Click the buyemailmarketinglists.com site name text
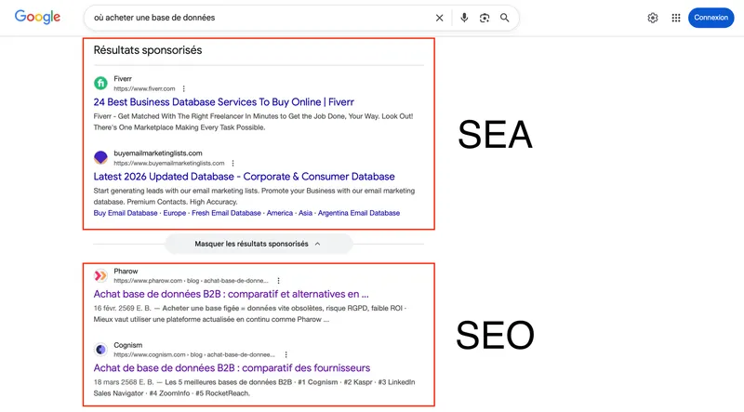Screen dimensions: 744x412 coord(158,153)
